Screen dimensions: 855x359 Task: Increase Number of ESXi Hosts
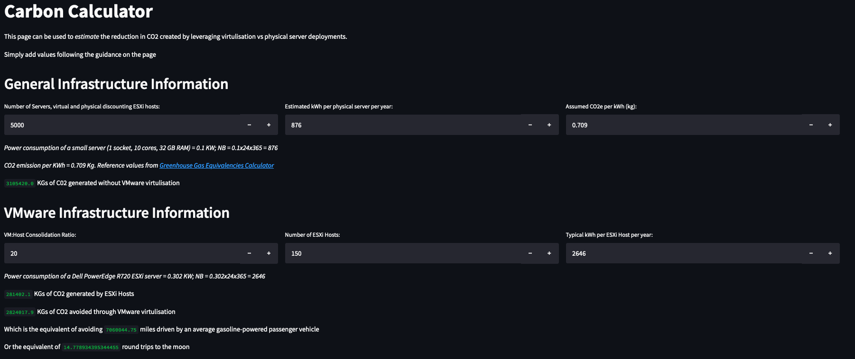(x=549, y=253)
